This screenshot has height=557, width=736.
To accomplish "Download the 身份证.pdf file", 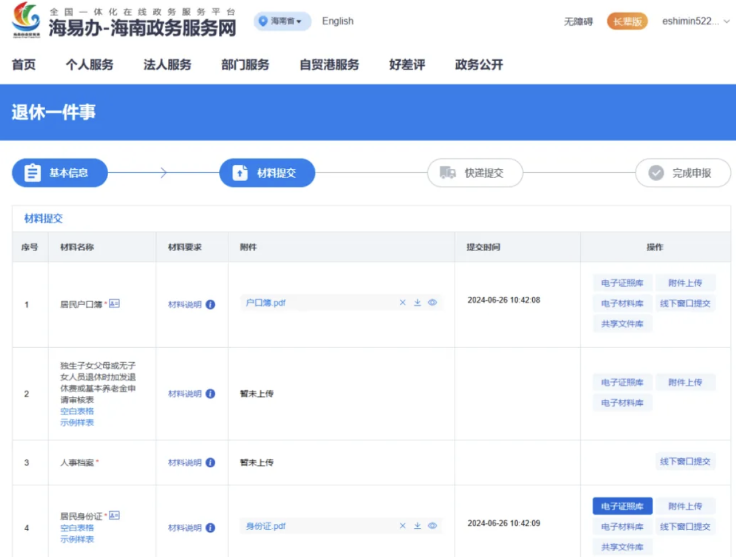I will (x=417, y=526).
